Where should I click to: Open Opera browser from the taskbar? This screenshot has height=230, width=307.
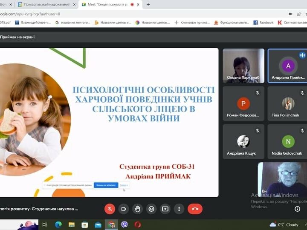[138, 224]
